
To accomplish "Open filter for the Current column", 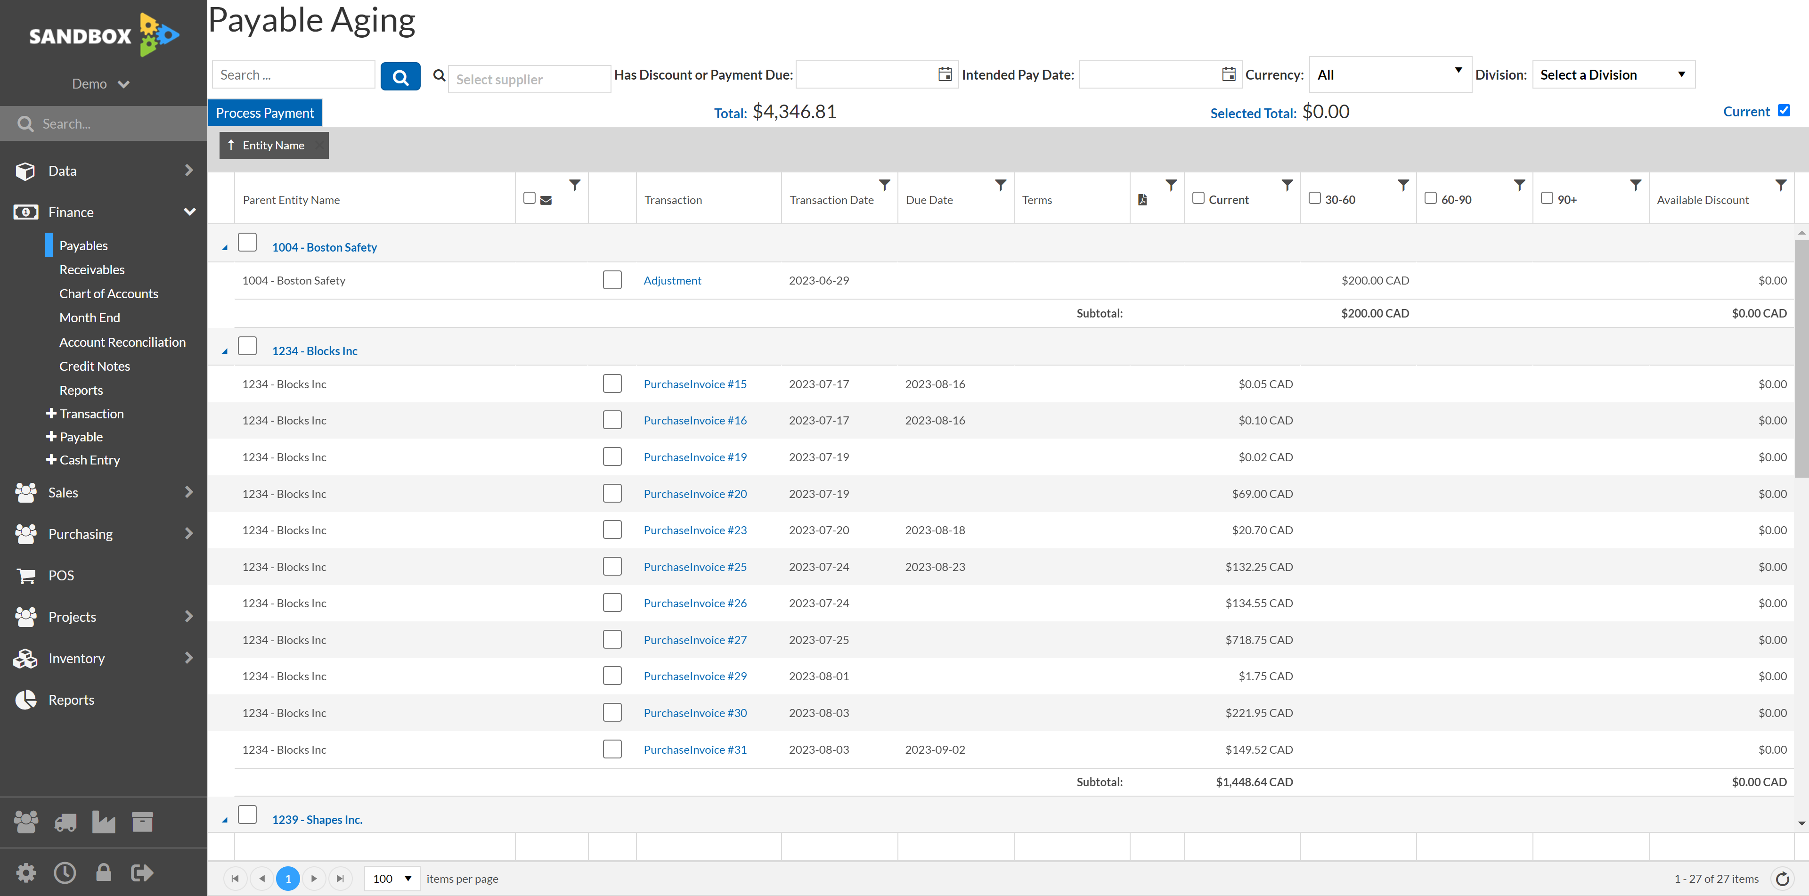I will click(x=1287, y=186).
